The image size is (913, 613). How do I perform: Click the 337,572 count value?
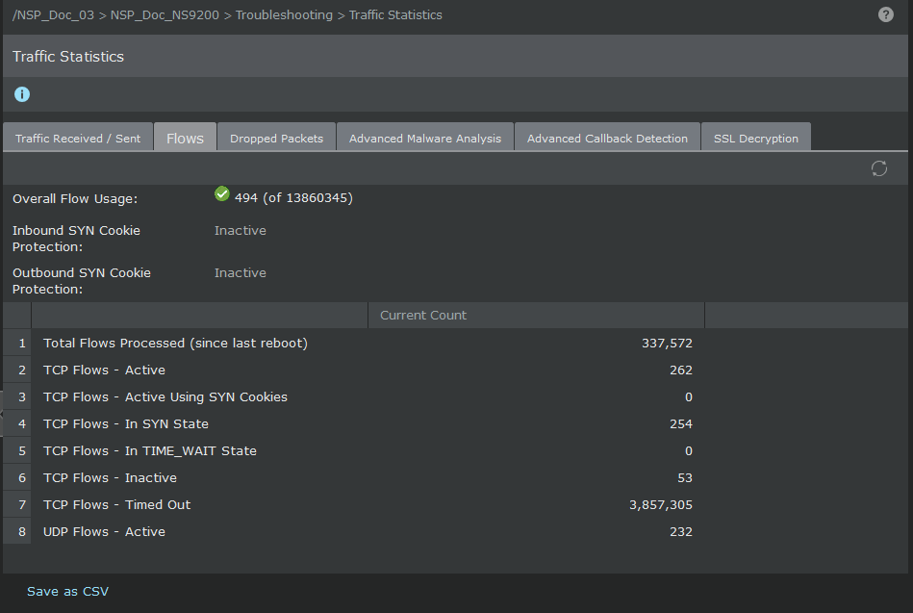coord(668,344)
